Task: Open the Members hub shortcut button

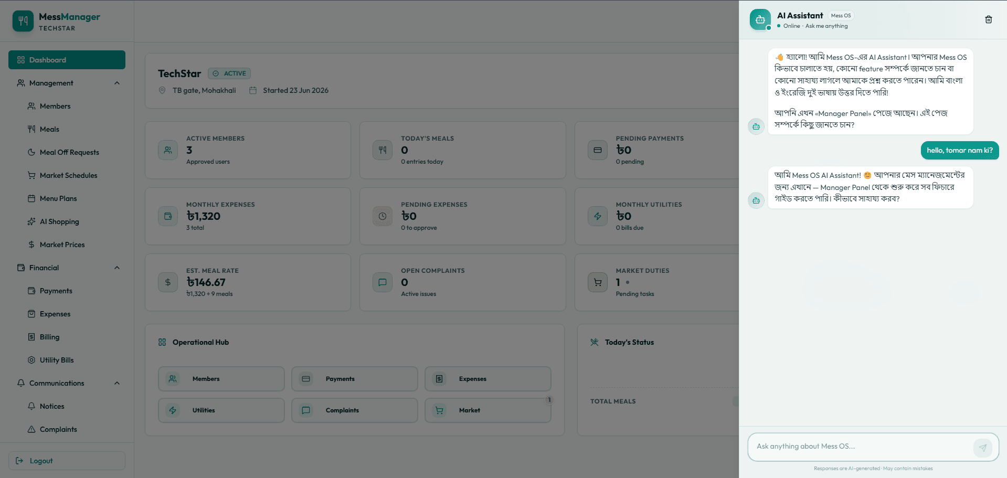Action: point(221,379)
